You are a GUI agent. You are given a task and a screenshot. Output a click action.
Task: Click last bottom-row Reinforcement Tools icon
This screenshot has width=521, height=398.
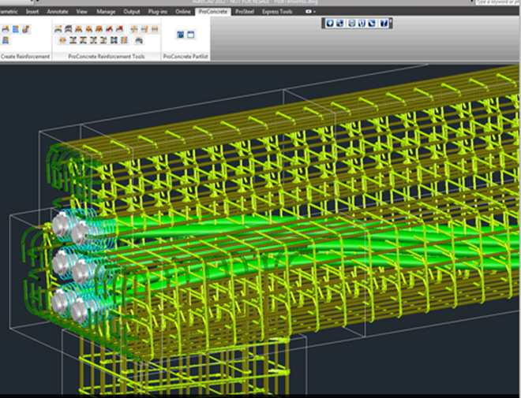click(139, 40)
